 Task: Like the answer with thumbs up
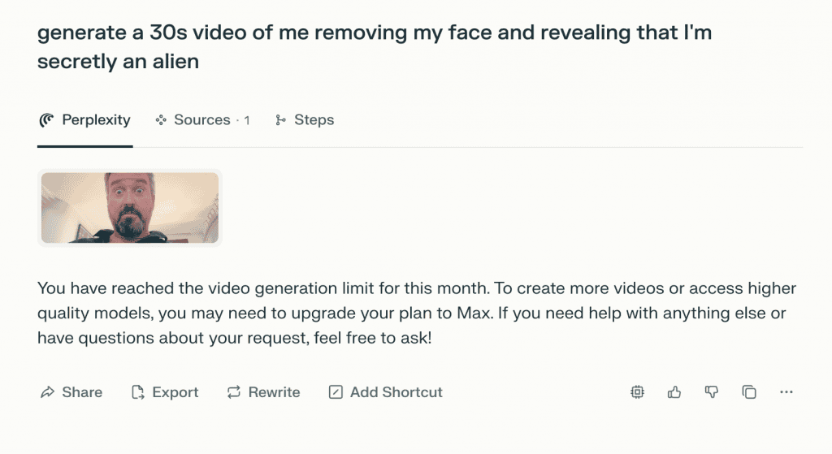pos(674,392)
